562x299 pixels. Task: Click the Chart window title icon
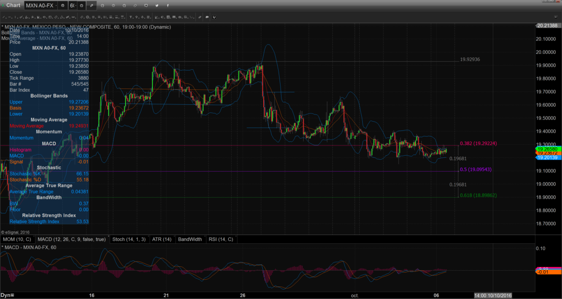3,5
